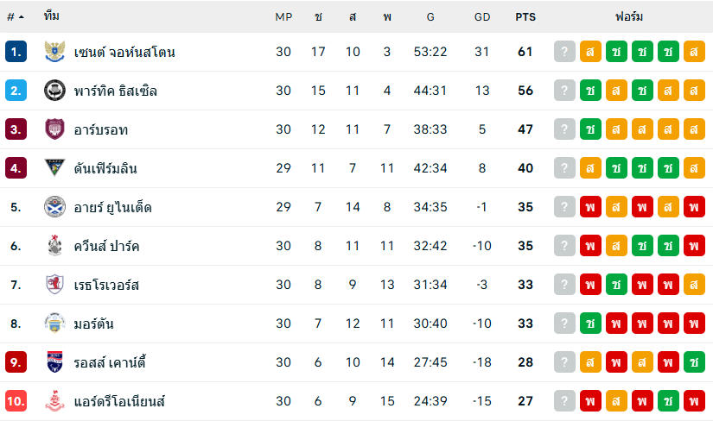Viewport: 713px width, 421px height.
Task: Click the Dunfermline club crest
Action: [x=54, y=168]
